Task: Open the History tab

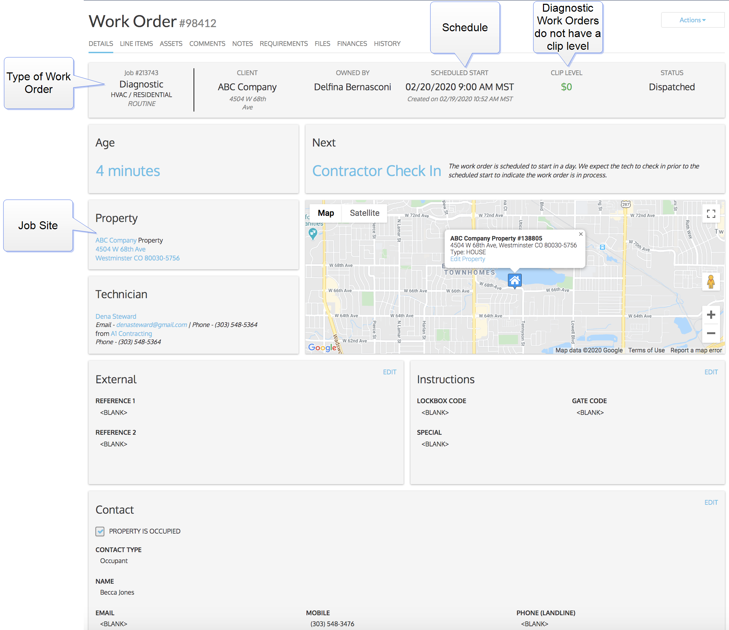Action: tap(387, 44)
